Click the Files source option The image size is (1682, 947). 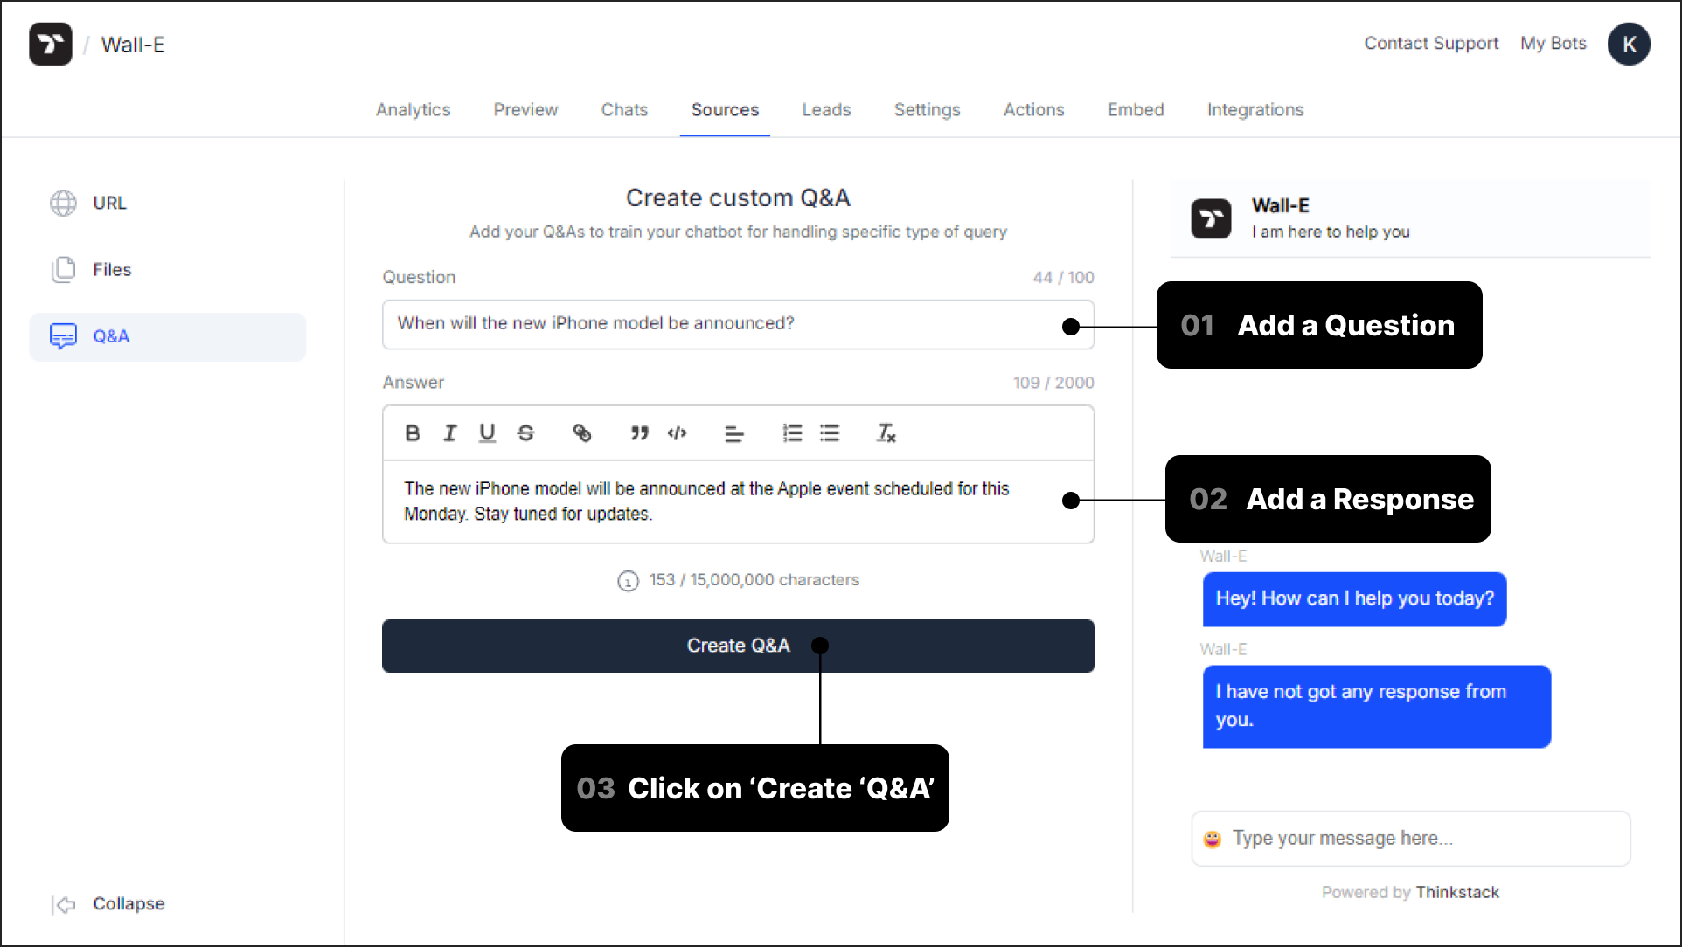point(112,269)
